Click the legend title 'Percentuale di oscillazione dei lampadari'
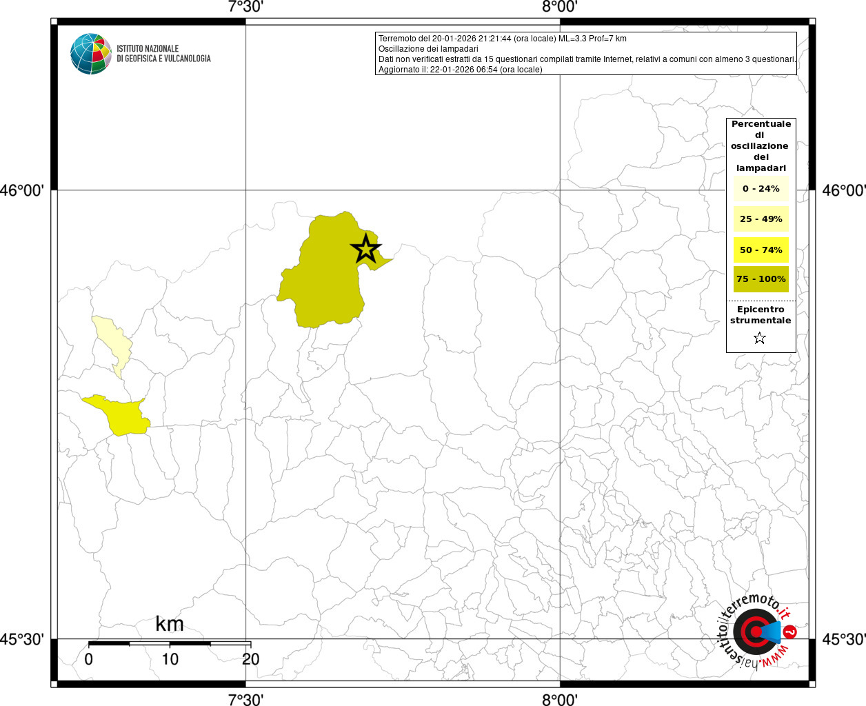 click(761, 146)
